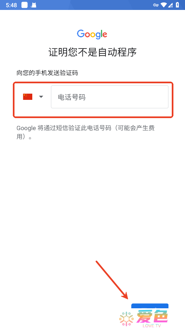
Task: Tap the white square notification icon
Action: 24,5
